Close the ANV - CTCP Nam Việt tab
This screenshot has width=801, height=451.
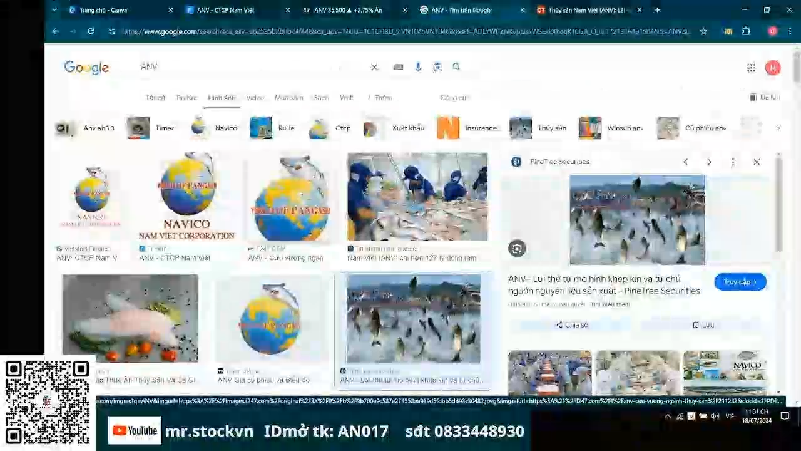(x=288, y=10)
